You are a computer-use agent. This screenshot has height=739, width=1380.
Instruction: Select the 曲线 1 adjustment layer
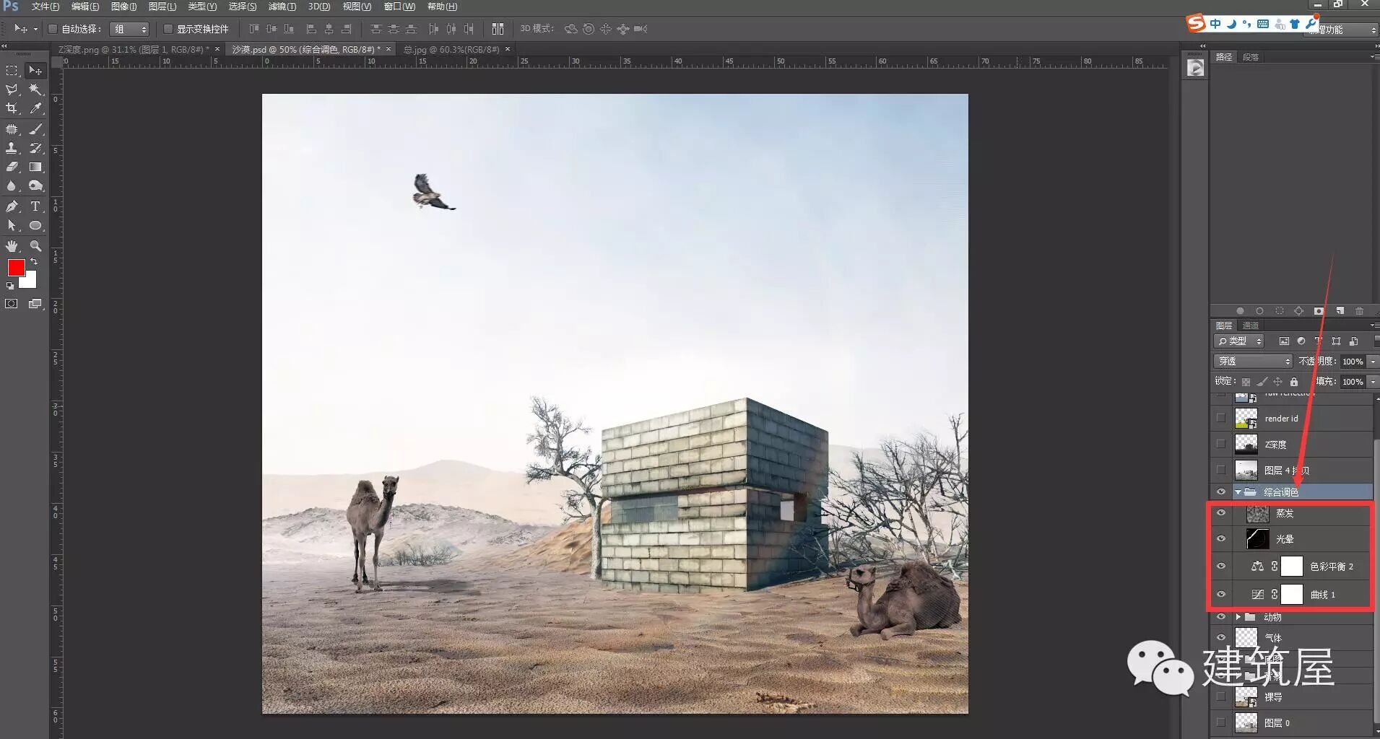pos(1322,595)
